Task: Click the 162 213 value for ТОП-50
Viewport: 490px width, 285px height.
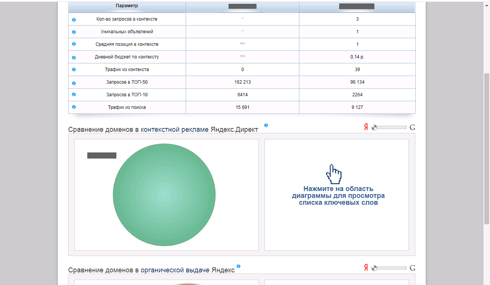Action: [x=243, y=82]
